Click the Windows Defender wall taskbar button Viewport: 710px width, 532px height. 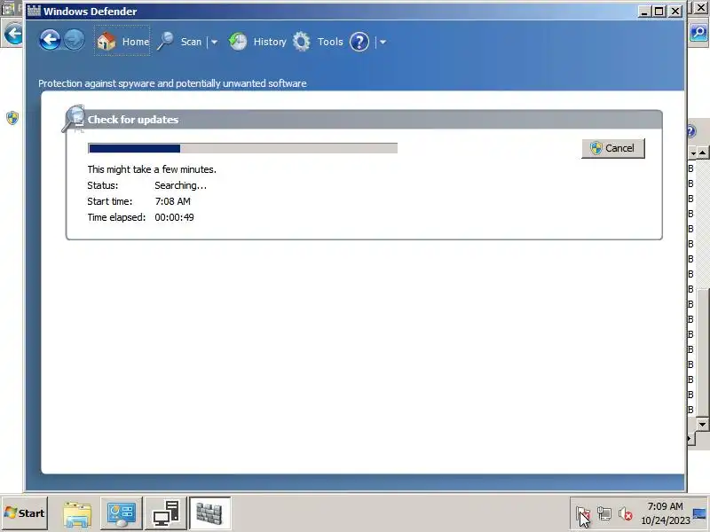click(x=209, y=513)
